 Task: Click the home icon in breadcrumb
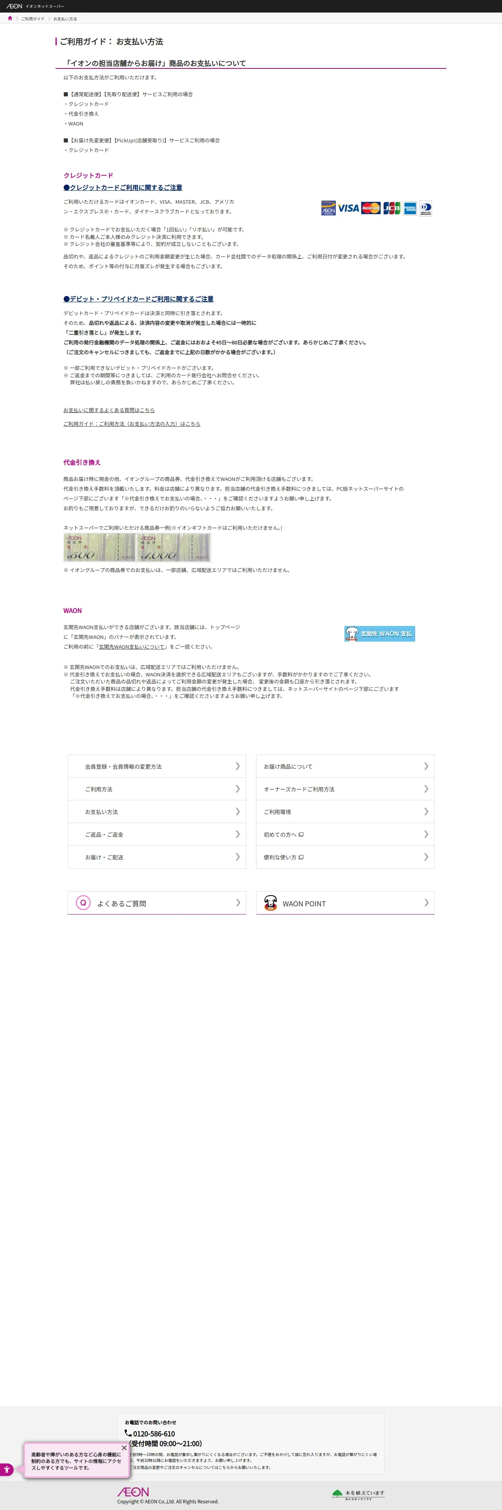click(x=10, y=18)
